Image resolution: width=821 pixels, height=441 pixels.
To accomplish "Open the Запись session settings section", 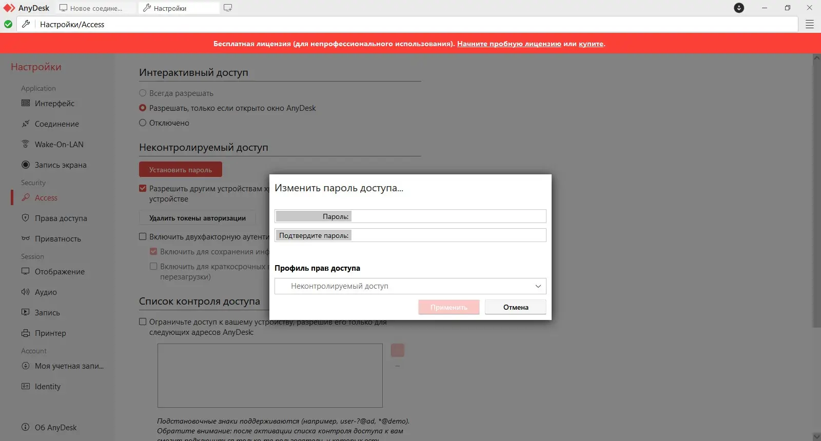I will click(x=47, y=312).
